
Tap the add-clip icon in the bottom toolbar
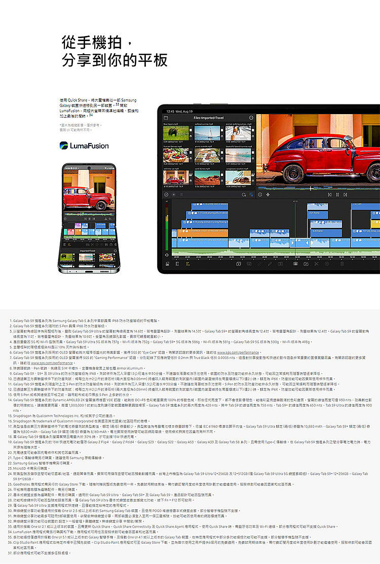(239, 264)
